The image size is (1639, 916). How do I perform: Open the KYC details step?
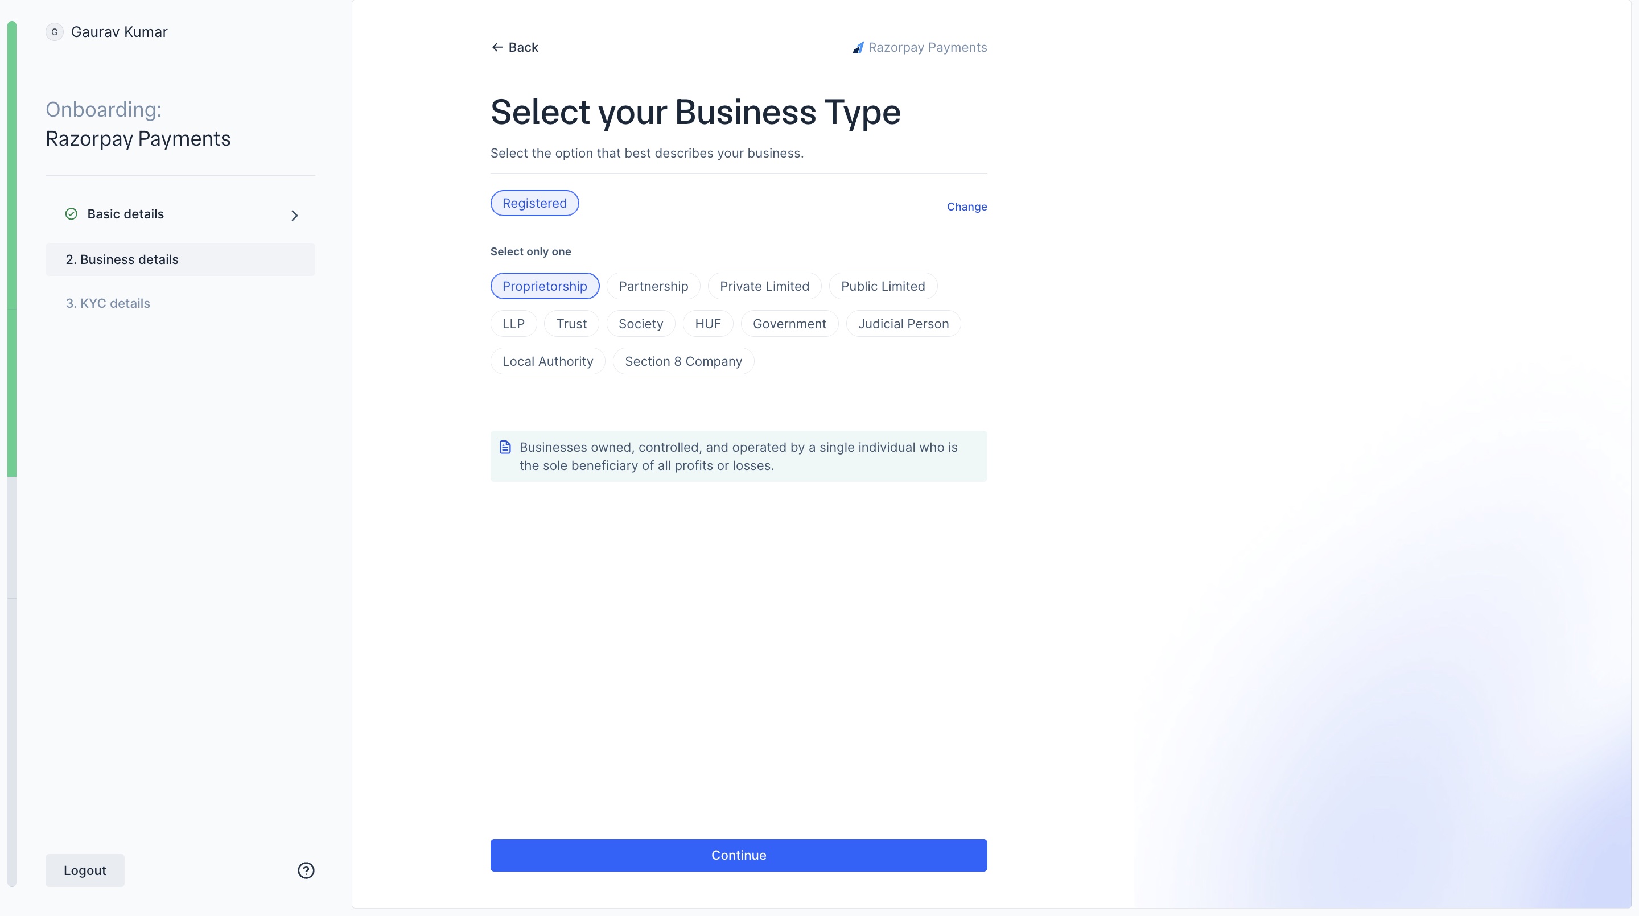[x=108, y=303]
